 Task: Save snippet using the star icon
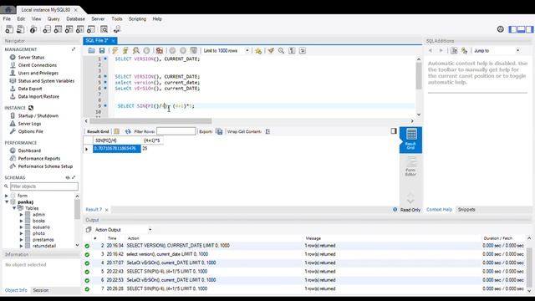[258, 51]
